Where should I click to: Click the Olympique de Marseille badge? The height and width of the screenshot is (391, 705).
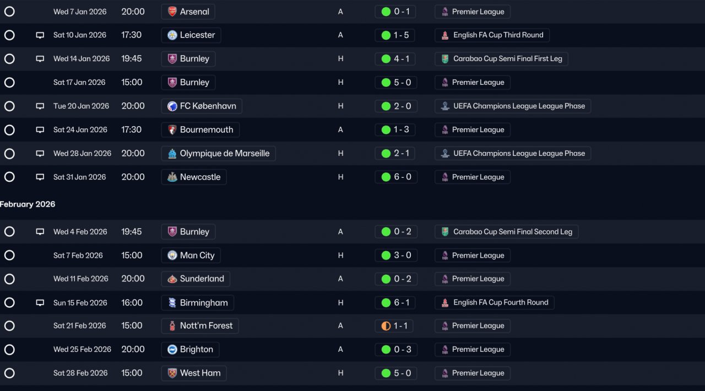click(x=172, y=154)
